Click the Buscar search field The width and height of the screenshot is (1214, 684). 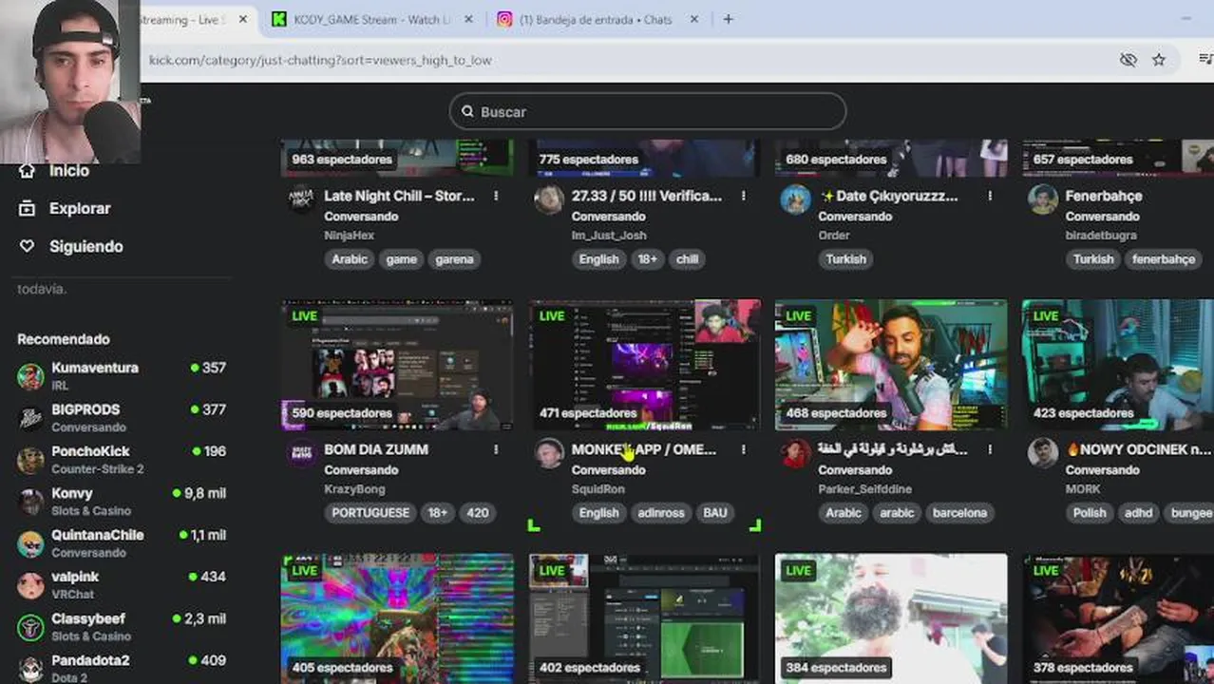pos(648,111)
